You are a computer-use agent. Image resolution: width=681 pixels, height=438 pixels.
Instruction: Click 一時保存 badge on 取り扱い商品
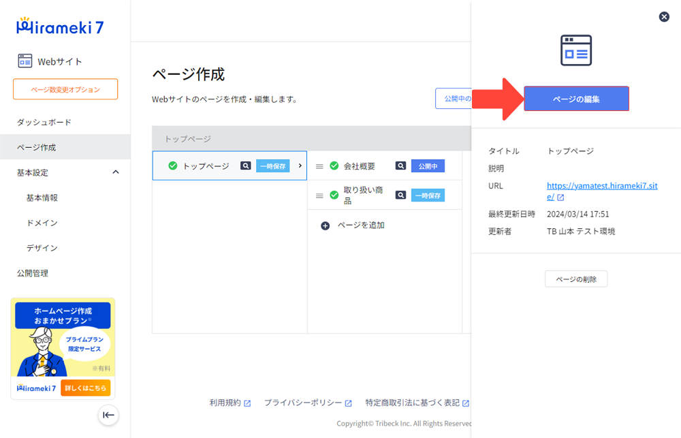[x=428, y=195]
